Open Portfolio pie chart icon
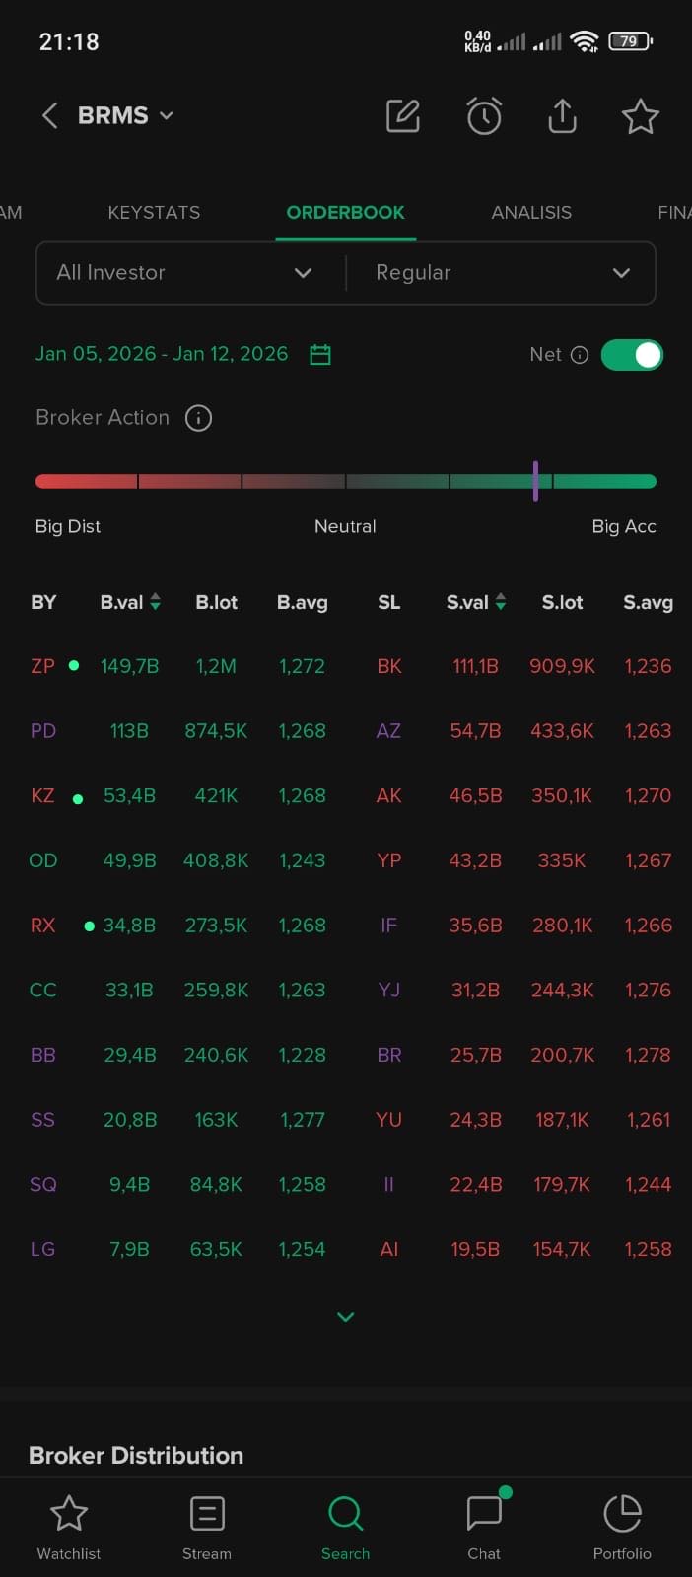Screen dimensions: 692x1577 tap(622, 1525)
